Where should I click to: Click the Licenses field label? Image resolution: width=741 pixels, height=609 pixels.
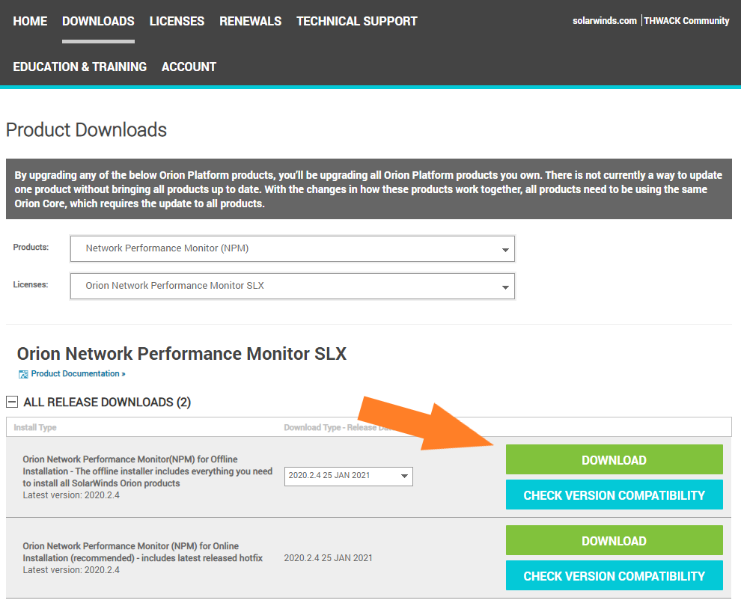(31, 284)
